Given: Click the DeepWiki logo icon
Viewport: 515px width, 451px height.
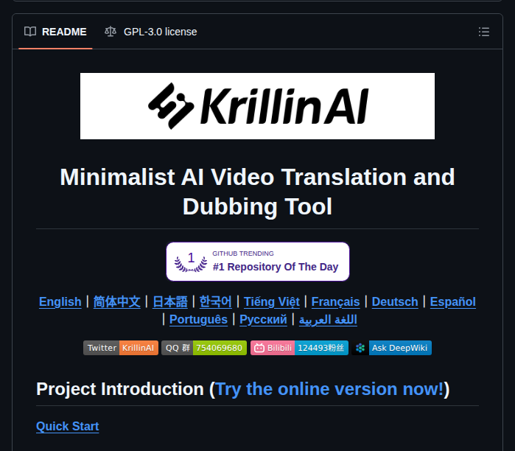Looking at the screenshot, I should click(x=360, y=348).
